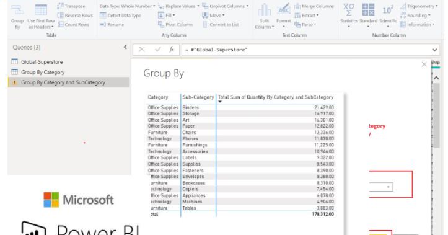Sort by Category column header

tap(158, 97)
